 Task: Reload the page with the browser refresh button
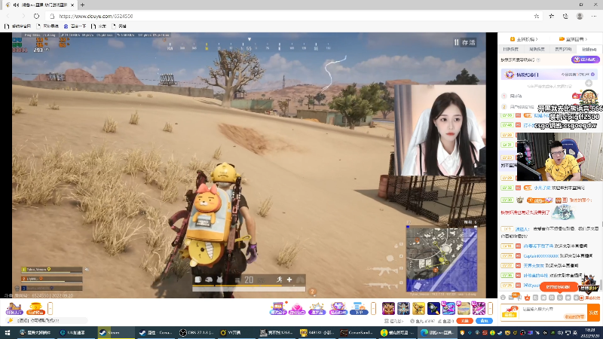click(x=36, y=16)
